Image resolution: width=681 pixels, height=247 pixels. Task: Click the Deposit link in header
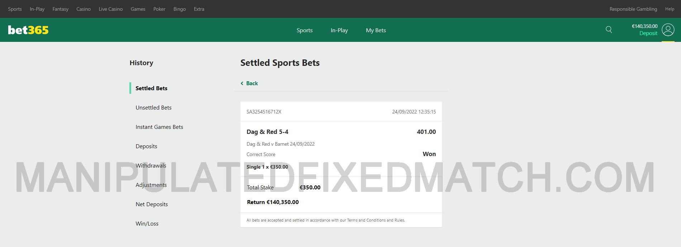[648, 33]
